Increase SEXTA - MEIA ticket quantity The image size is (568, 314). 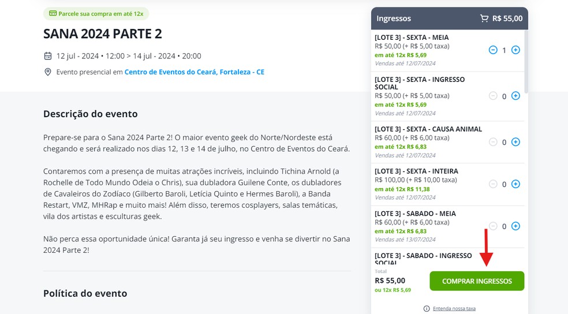[x=515, y=50]
